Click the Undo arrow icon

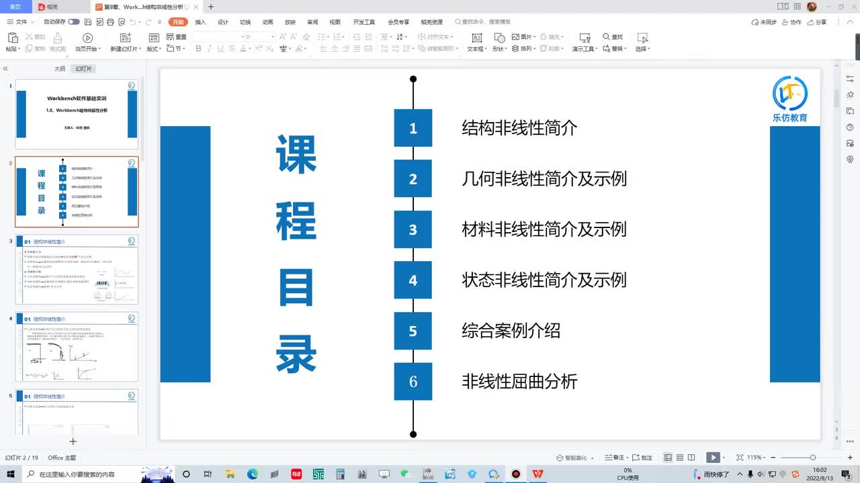132,22
